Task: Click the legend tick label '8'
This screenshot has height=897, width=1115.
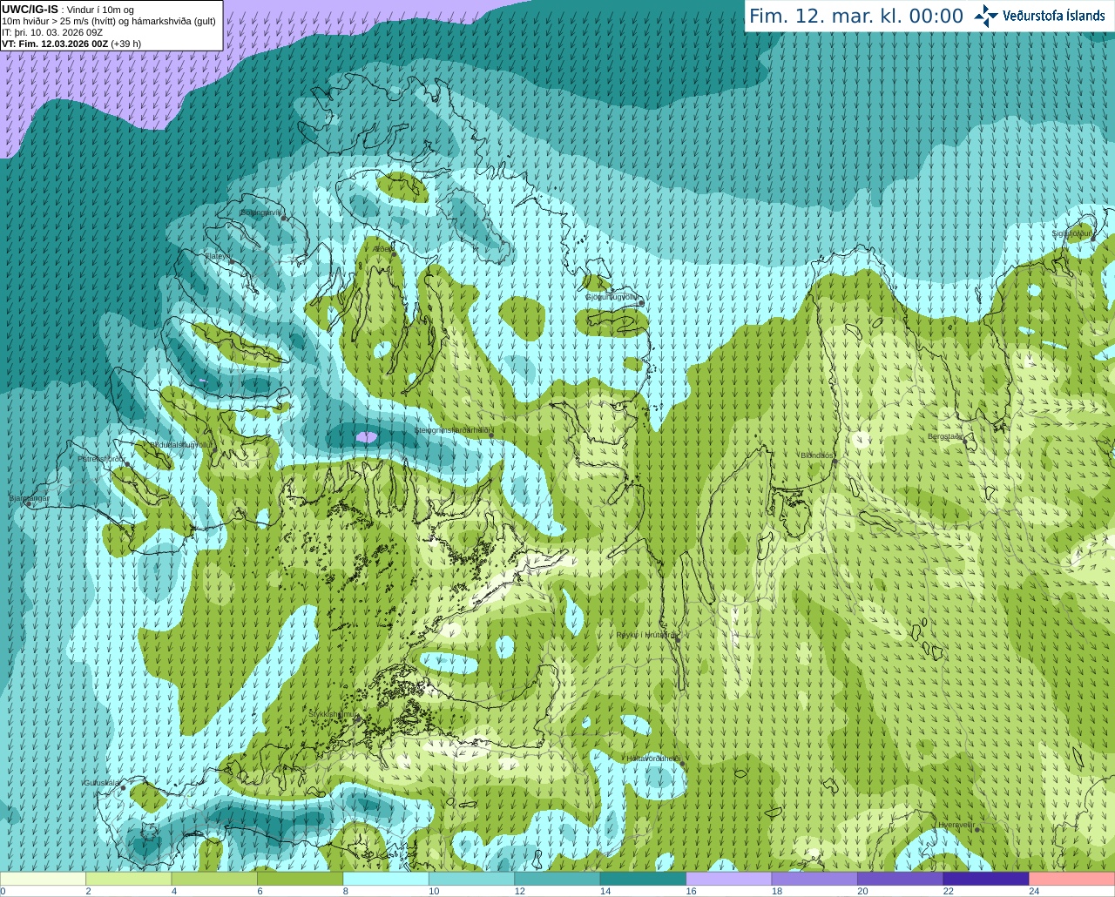Action: [346, 891]
